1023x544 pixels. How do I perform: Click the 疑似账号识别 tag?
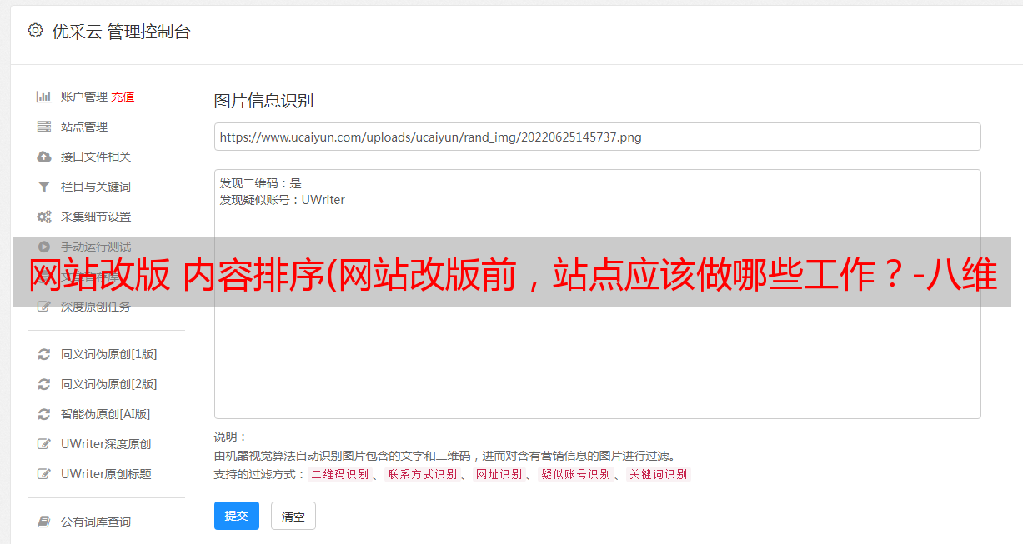575,474
